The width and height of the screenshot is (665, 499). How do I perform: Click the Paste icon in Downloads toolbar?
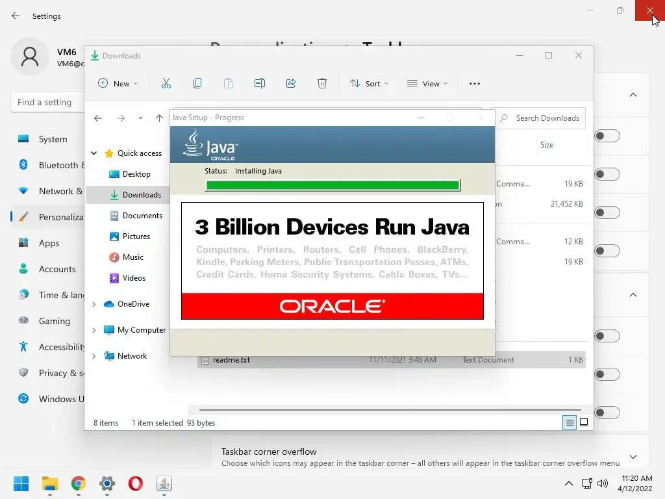pyautogui.click(x=229, y=84)
